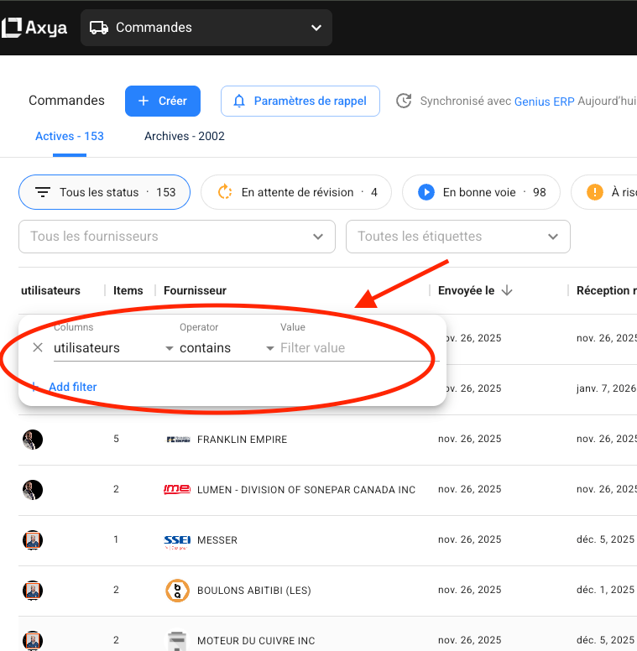Viewport: 637px width, 651px height.
Task: Click the Créer button
Action: click(x=163, y=101)
